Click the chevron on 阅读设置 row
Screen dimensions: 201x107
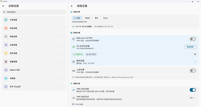(63, 28)
